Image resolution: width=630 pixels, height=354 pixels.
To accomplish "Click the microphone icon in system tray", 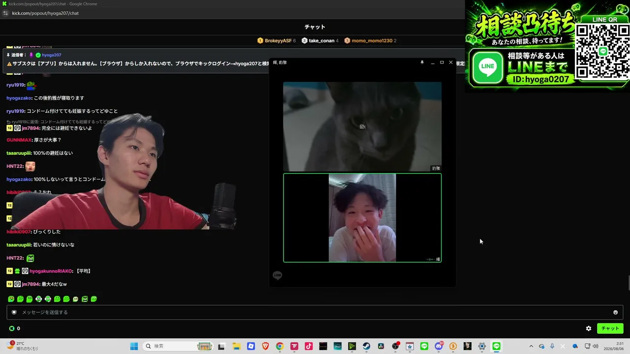I will tap(552, 346).
